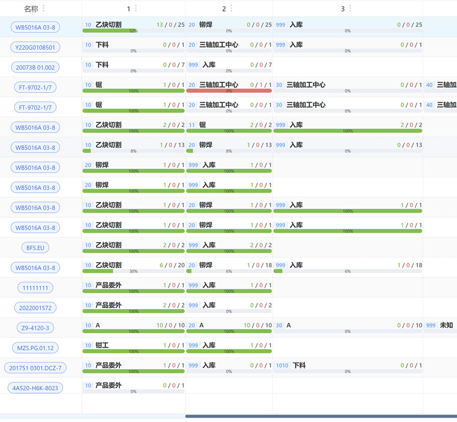This screenshot has width=457, height=422.
Task: Open the Y220G0108501 item link
Action: coord(35,47)
